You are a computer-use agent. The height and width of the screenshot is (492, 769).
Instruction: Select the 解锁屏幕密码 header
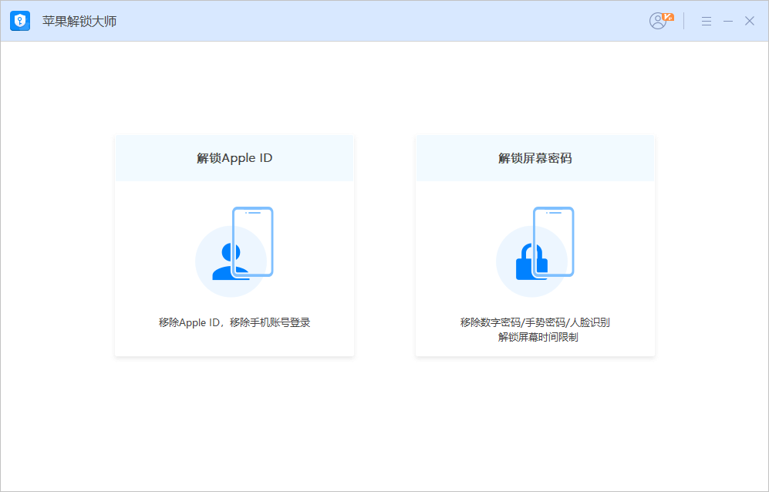tap(535, 158)
